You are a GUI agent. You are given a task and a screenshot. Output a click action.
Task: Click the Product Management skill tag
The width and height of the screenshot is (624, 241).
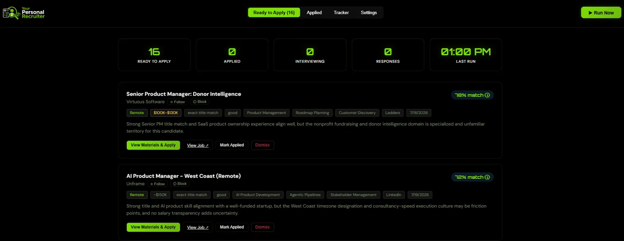coord(267,113)
